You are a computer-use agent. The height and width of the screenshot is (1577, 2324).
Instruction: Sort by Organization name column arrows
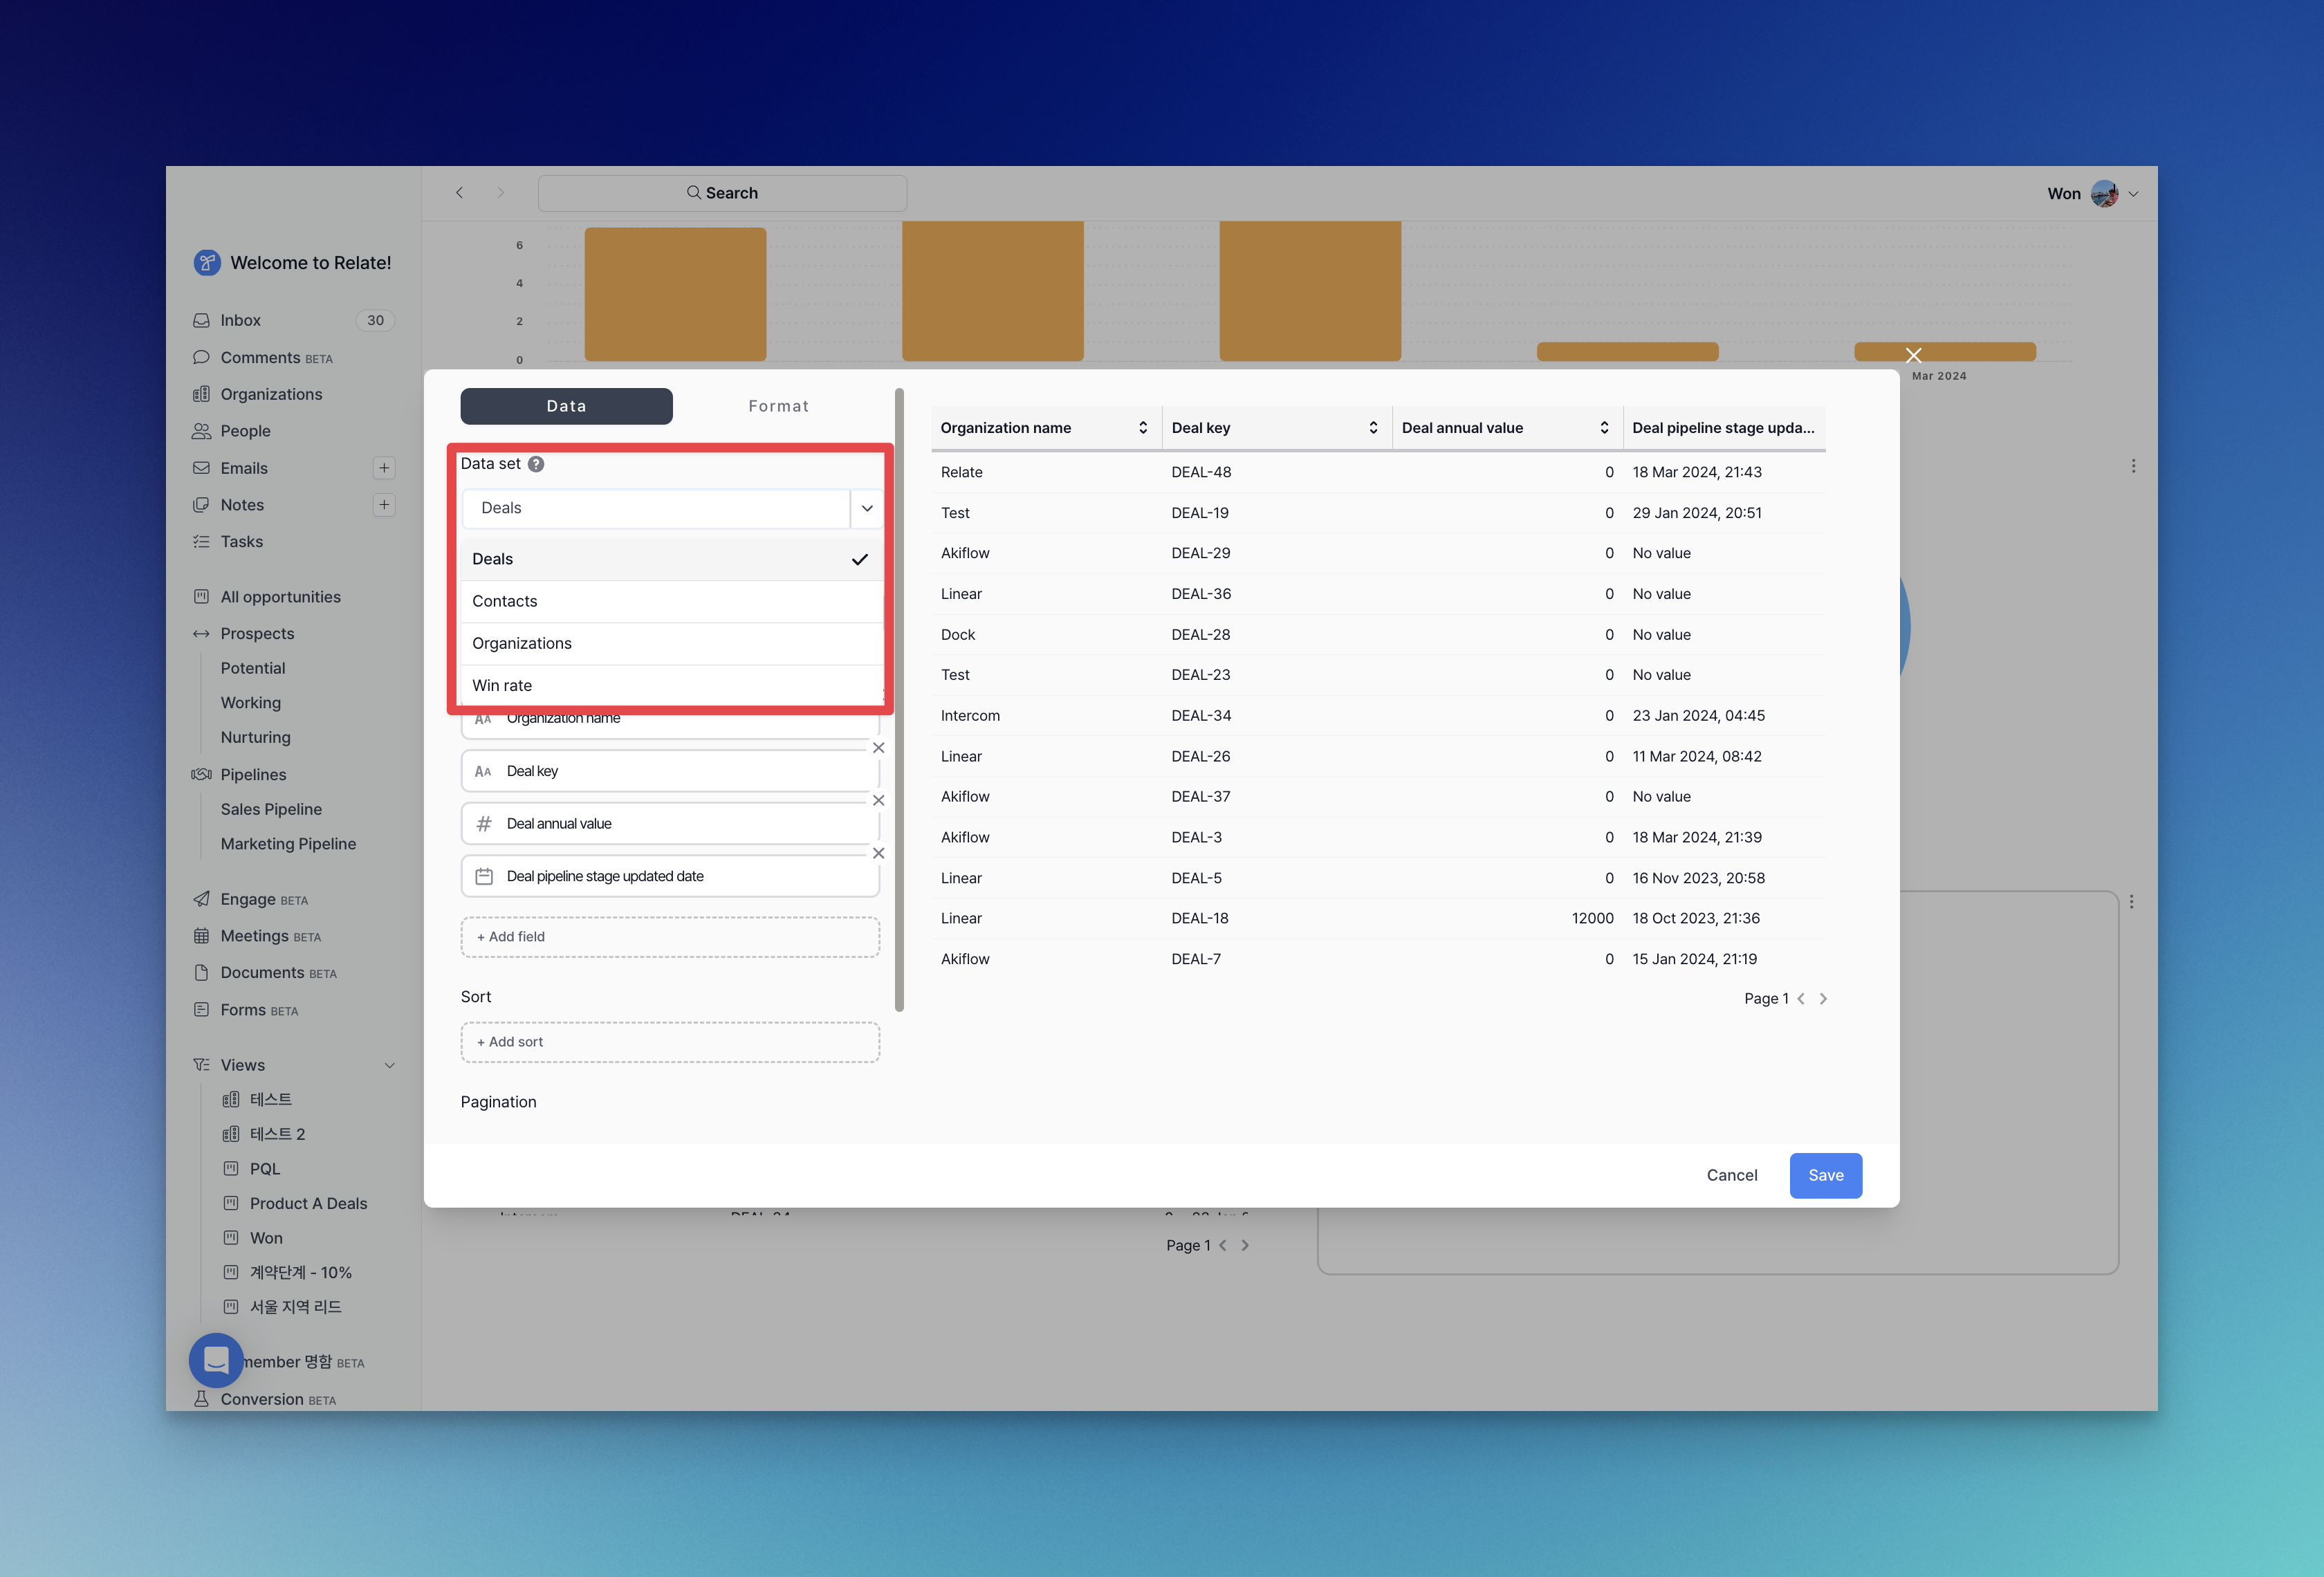click(x=1143, y=428)
